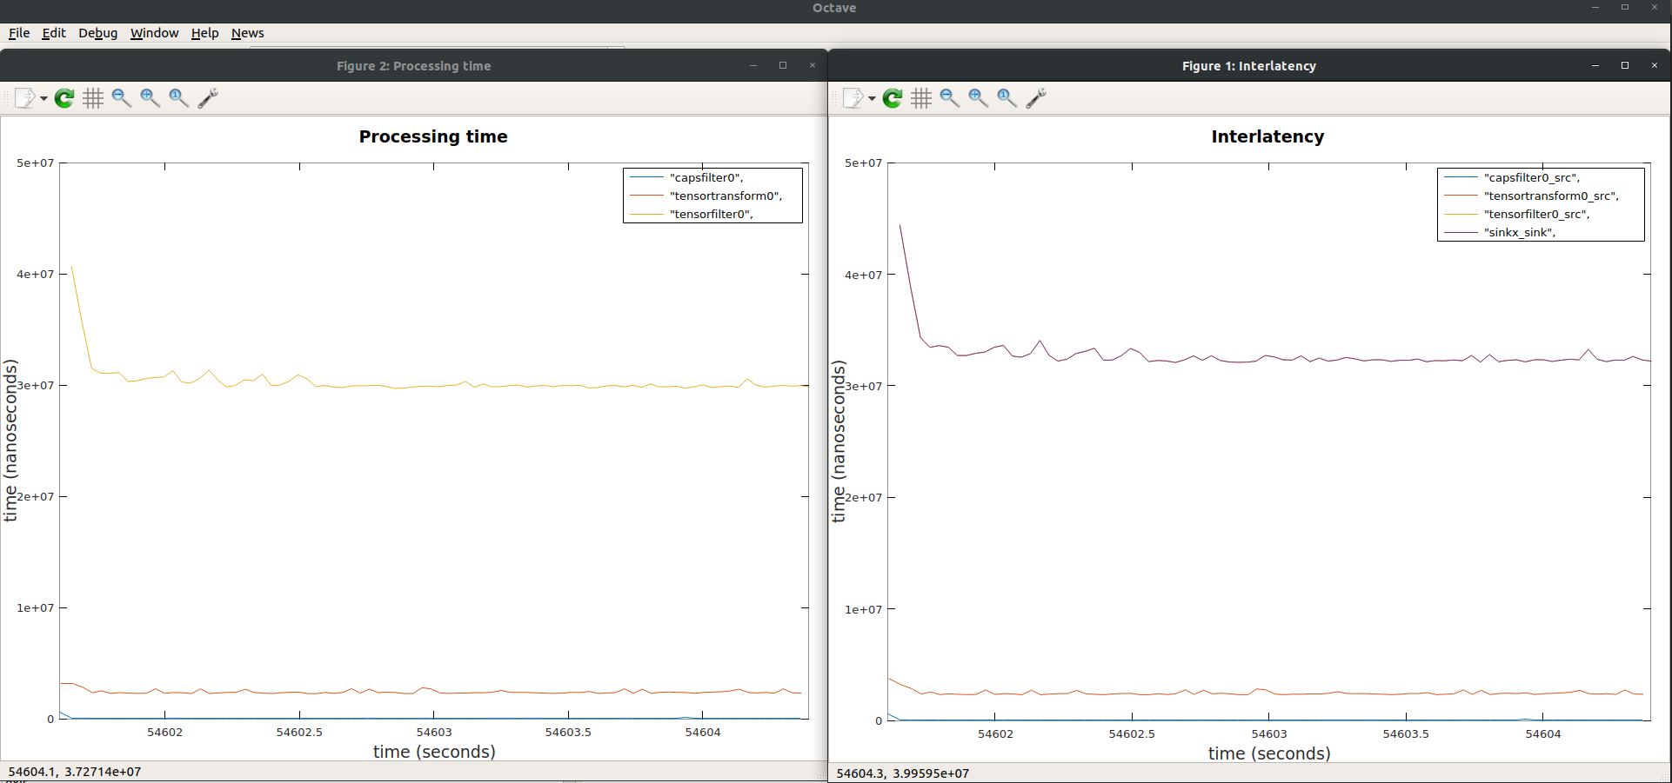Click the "tensortransform0_src", legend entry
The width and height of the screenshot is (1672, 783).
click(1551, 196)
